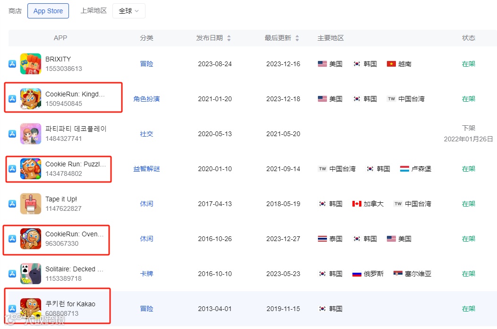Click the 在架 status for BRIXITY
This screenshot has height=329, width=497.
click(x=469, y=64)
